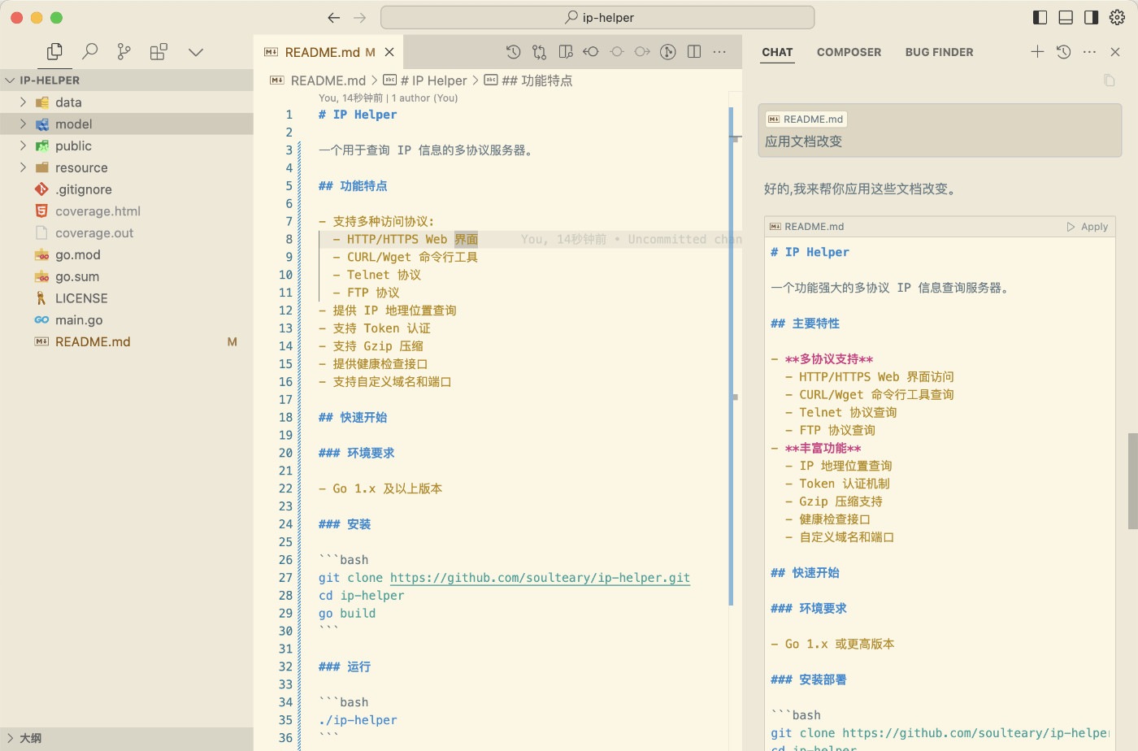The width and height of the screenshot is (1138, 751).
Task: Toggle the primary sidebar layout icon
Action: [1040, 17]
